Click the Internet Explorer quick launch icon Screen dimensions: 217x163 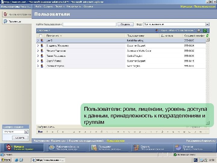coord(17,160)
